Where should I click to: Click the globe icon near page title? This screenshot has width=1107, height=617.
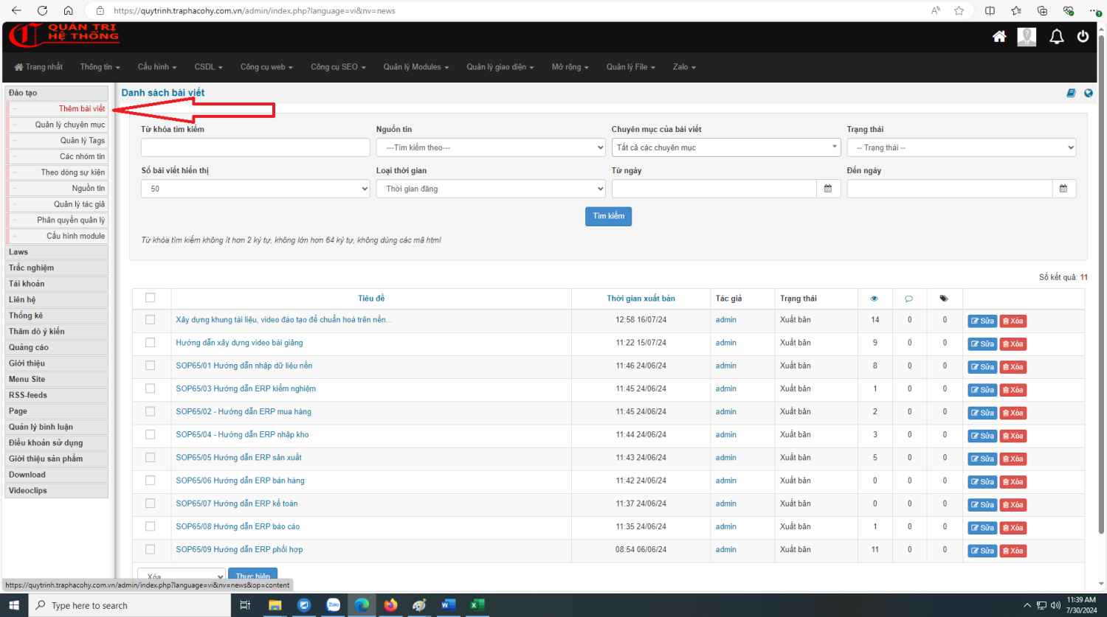coord(1088,93)
